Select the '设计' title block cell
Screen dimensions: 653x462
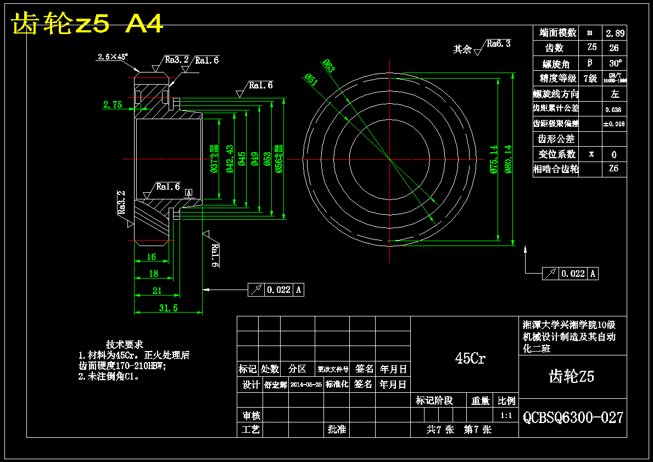tap(251, 385)
